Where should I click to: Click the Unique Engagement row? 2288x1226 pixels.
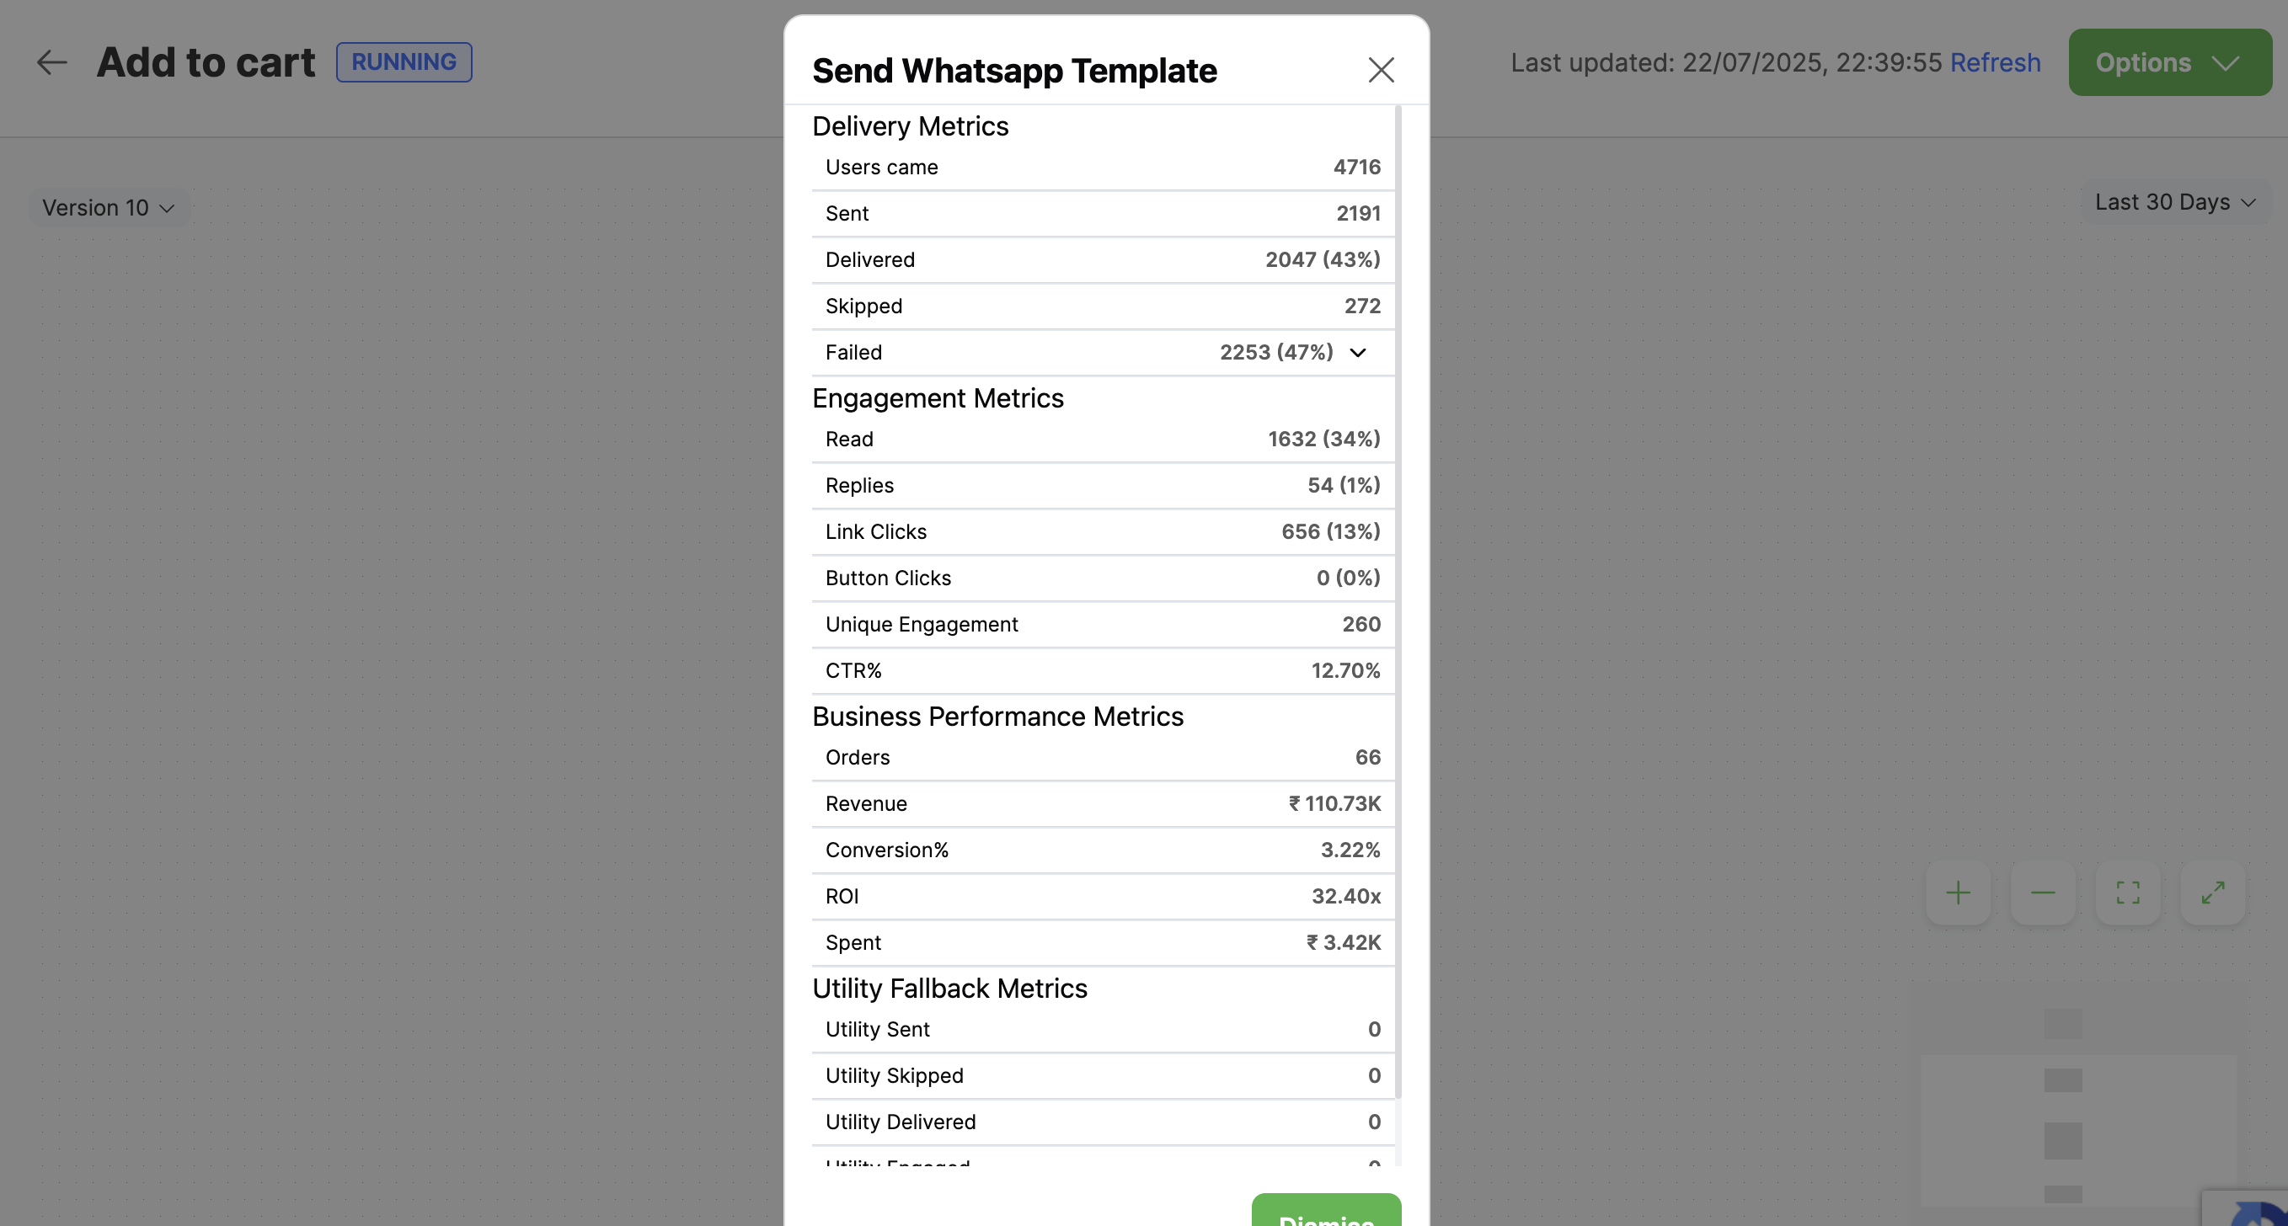tap(1101, 624)
